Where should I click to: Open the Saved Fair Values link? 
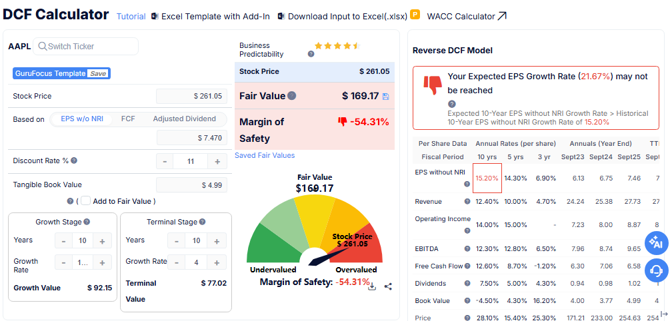pyautogui.click(x=265, y=155)
